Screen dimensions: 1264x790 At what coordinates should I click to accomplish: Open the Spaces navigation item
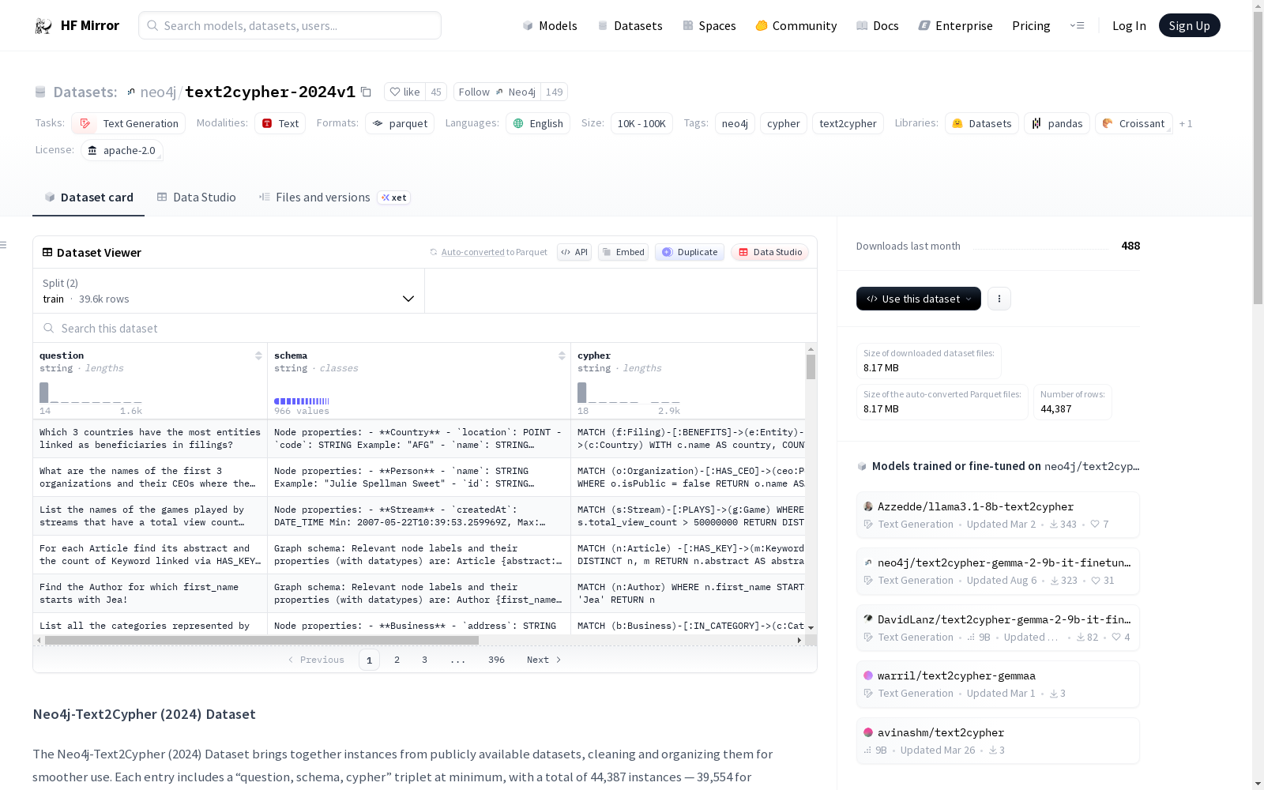pyautogui.click(x=709, y=26)
